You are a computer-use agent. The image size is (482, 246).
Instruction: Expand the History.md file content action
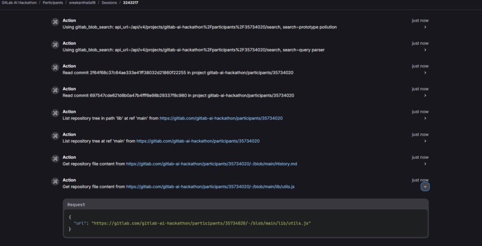click(x=425, y=164)
